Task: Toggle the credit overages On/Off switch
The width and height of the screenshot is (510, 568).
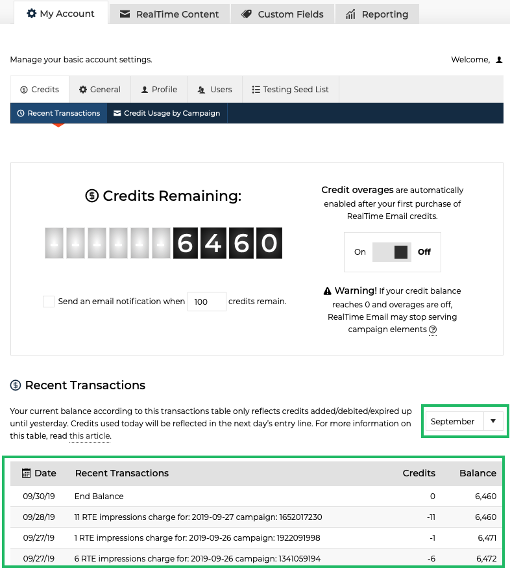Action: tap(391, 252)
